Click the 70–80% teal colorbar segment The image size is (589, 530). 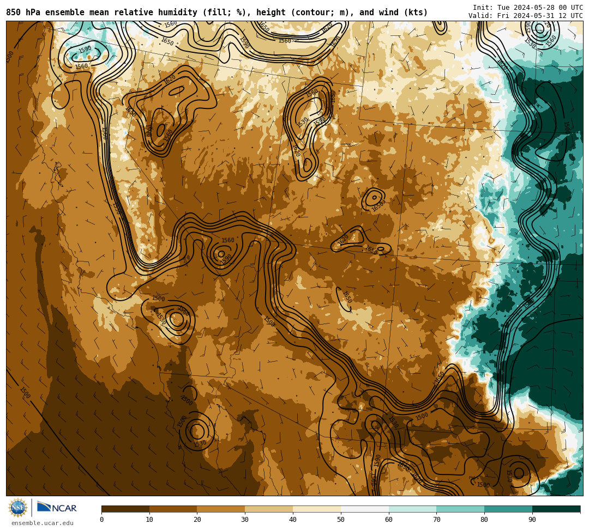coord(460,509)
